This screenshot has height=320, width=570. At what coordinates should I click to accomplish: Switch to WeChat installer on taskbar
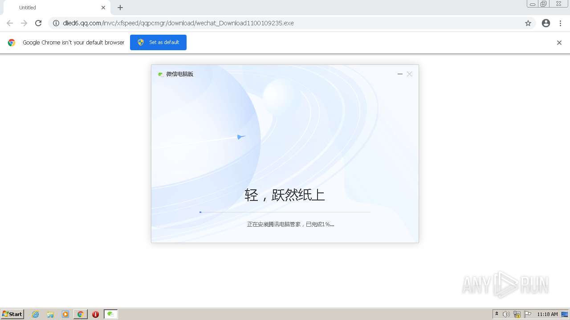110,314
